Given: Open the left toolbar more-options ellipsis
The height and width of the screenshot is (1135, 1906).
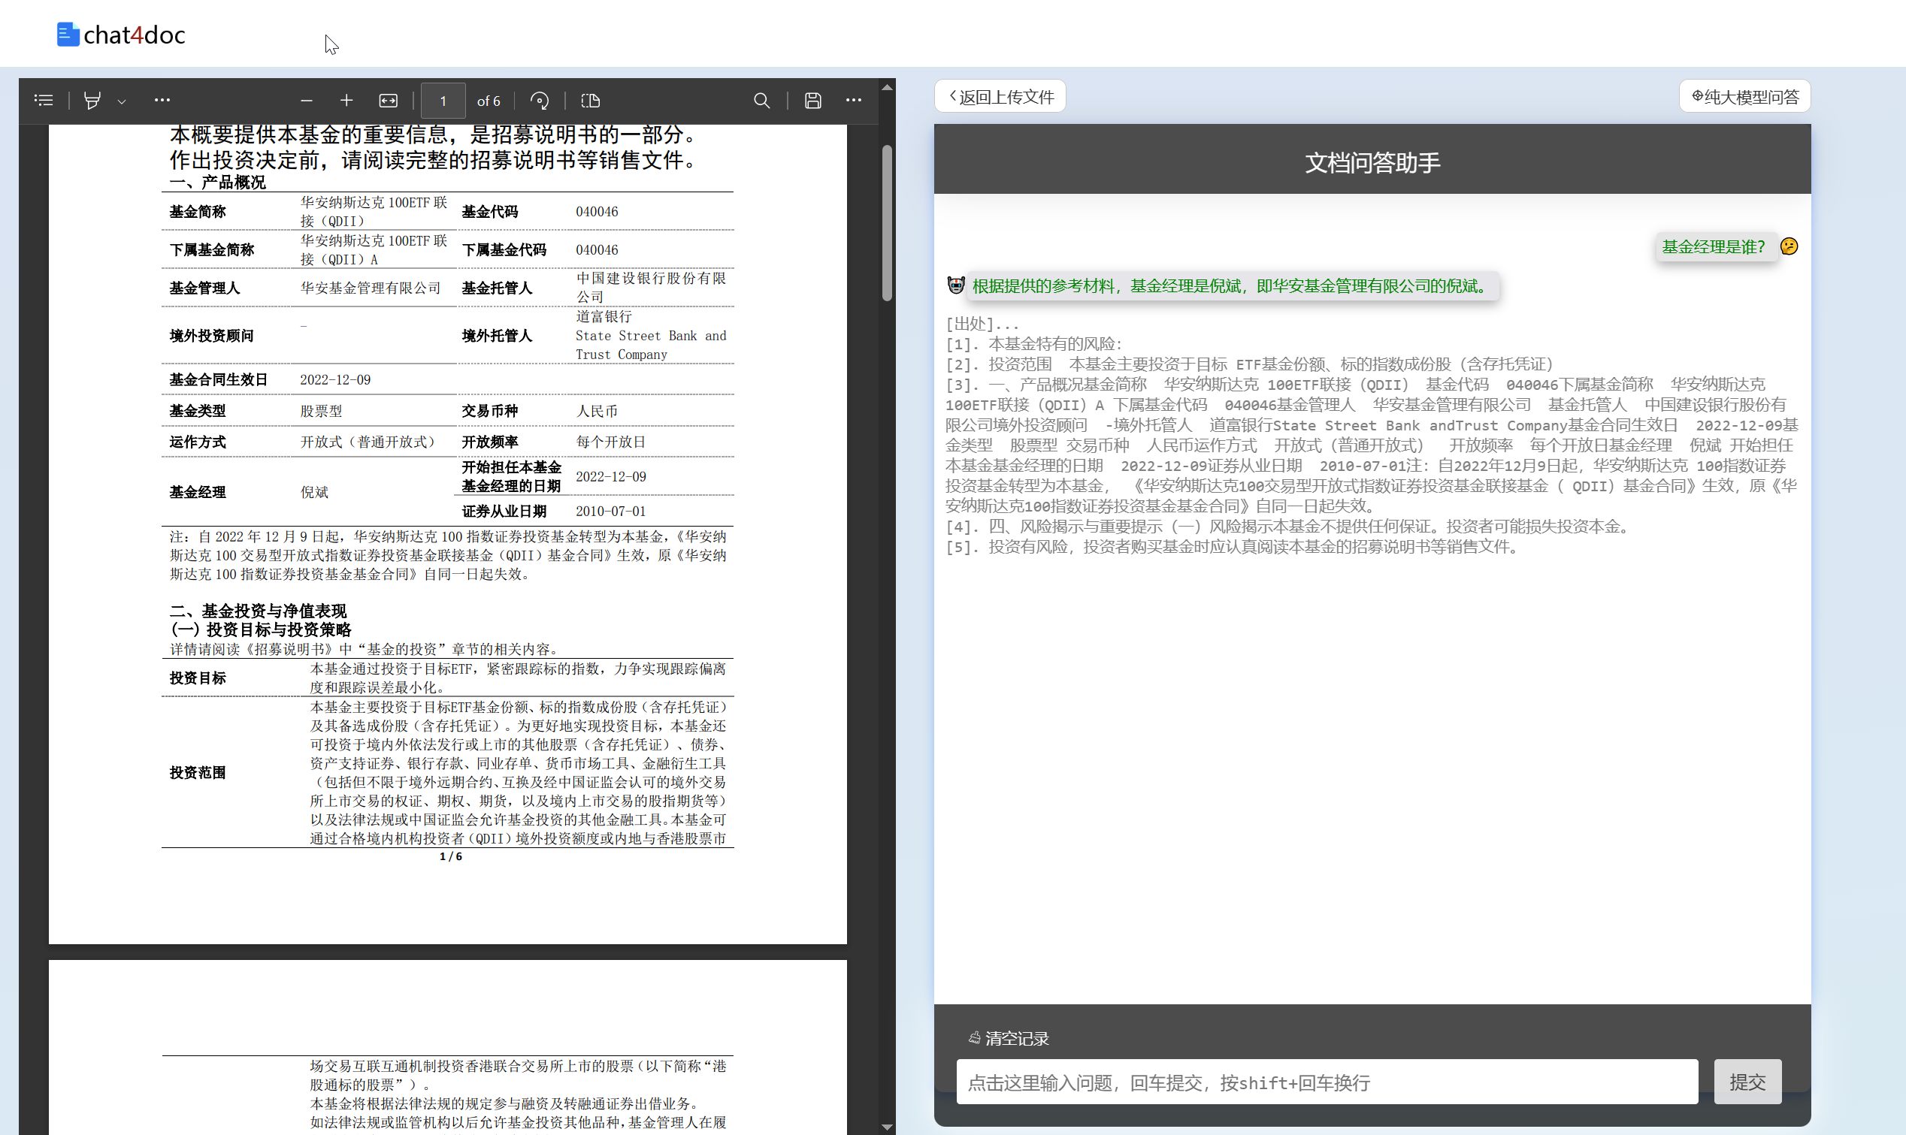Looking at the screenshot, I should 162,100.
